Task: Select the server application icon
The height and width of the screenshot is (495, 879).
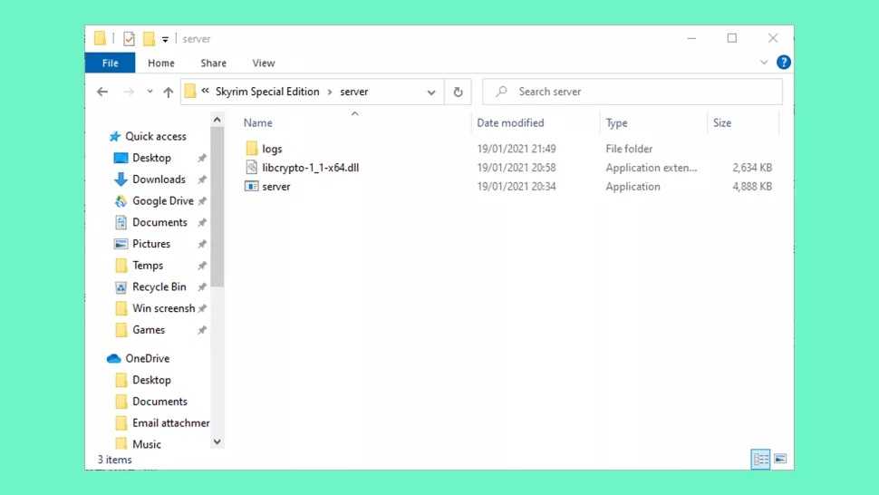Action: point(253,187)
